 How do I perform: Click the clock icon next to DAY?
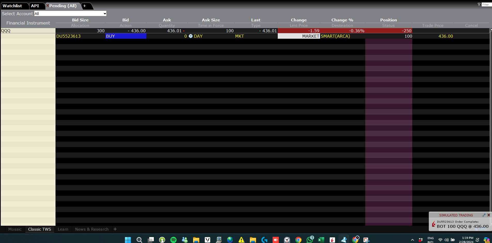191,36
